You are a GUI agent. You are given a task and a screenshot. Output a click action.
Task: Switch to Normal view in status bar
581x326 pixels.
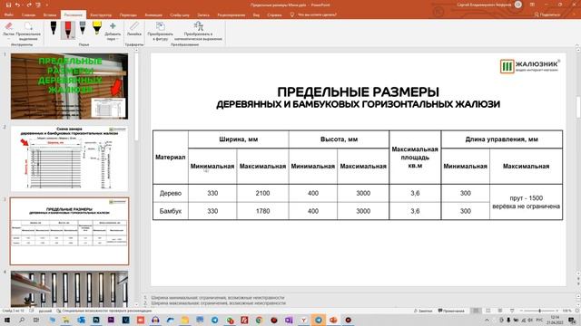(476, 311)
